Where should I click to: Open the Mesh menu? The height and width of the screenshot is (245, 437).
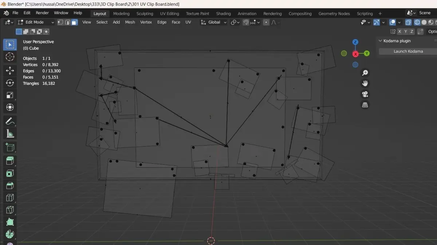pos(130,22)
